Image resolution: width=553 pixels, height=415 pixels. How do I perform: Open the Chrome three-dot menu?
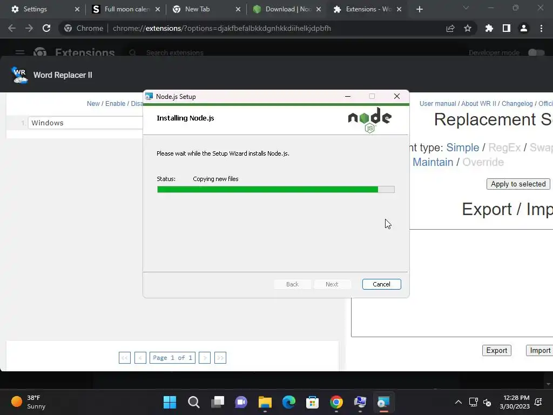[x=541, y=28]
